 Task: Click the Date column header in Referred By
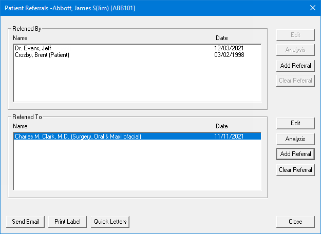click(x=221, y=38)
